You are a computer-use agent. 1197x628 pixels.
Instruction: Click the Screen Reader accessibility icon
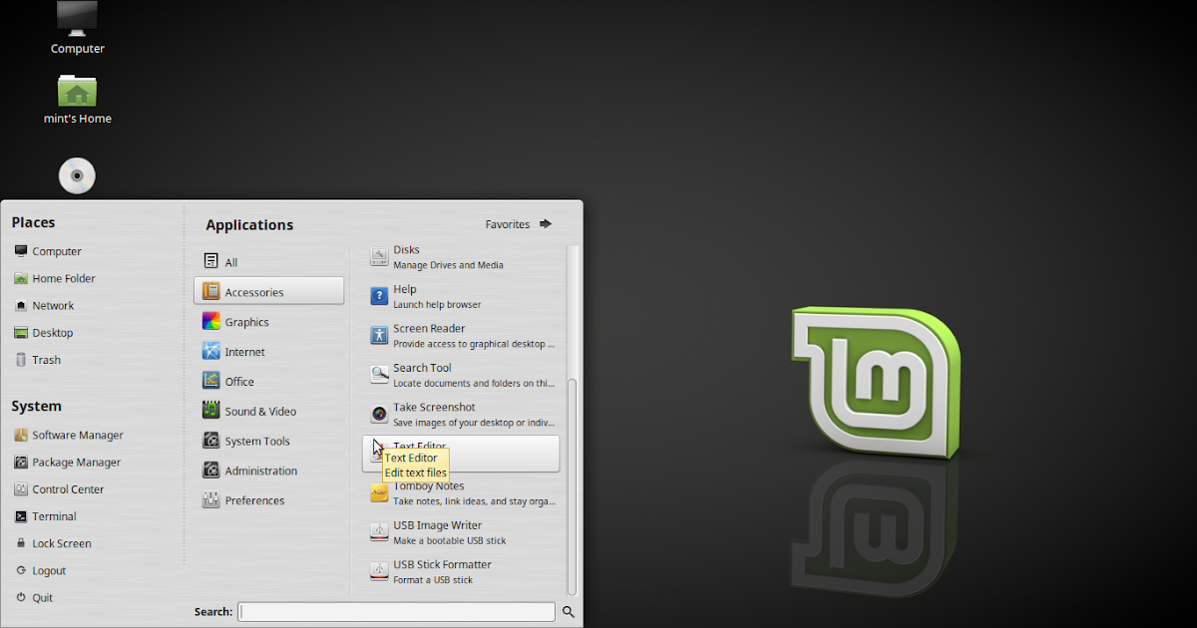(379, 335)
